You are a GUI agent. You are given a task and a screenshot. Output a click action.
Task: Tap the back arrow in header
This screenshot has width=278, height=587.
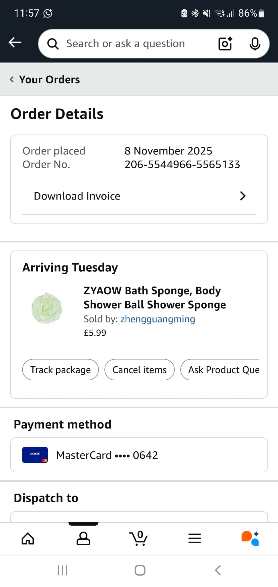coord(15,42)
